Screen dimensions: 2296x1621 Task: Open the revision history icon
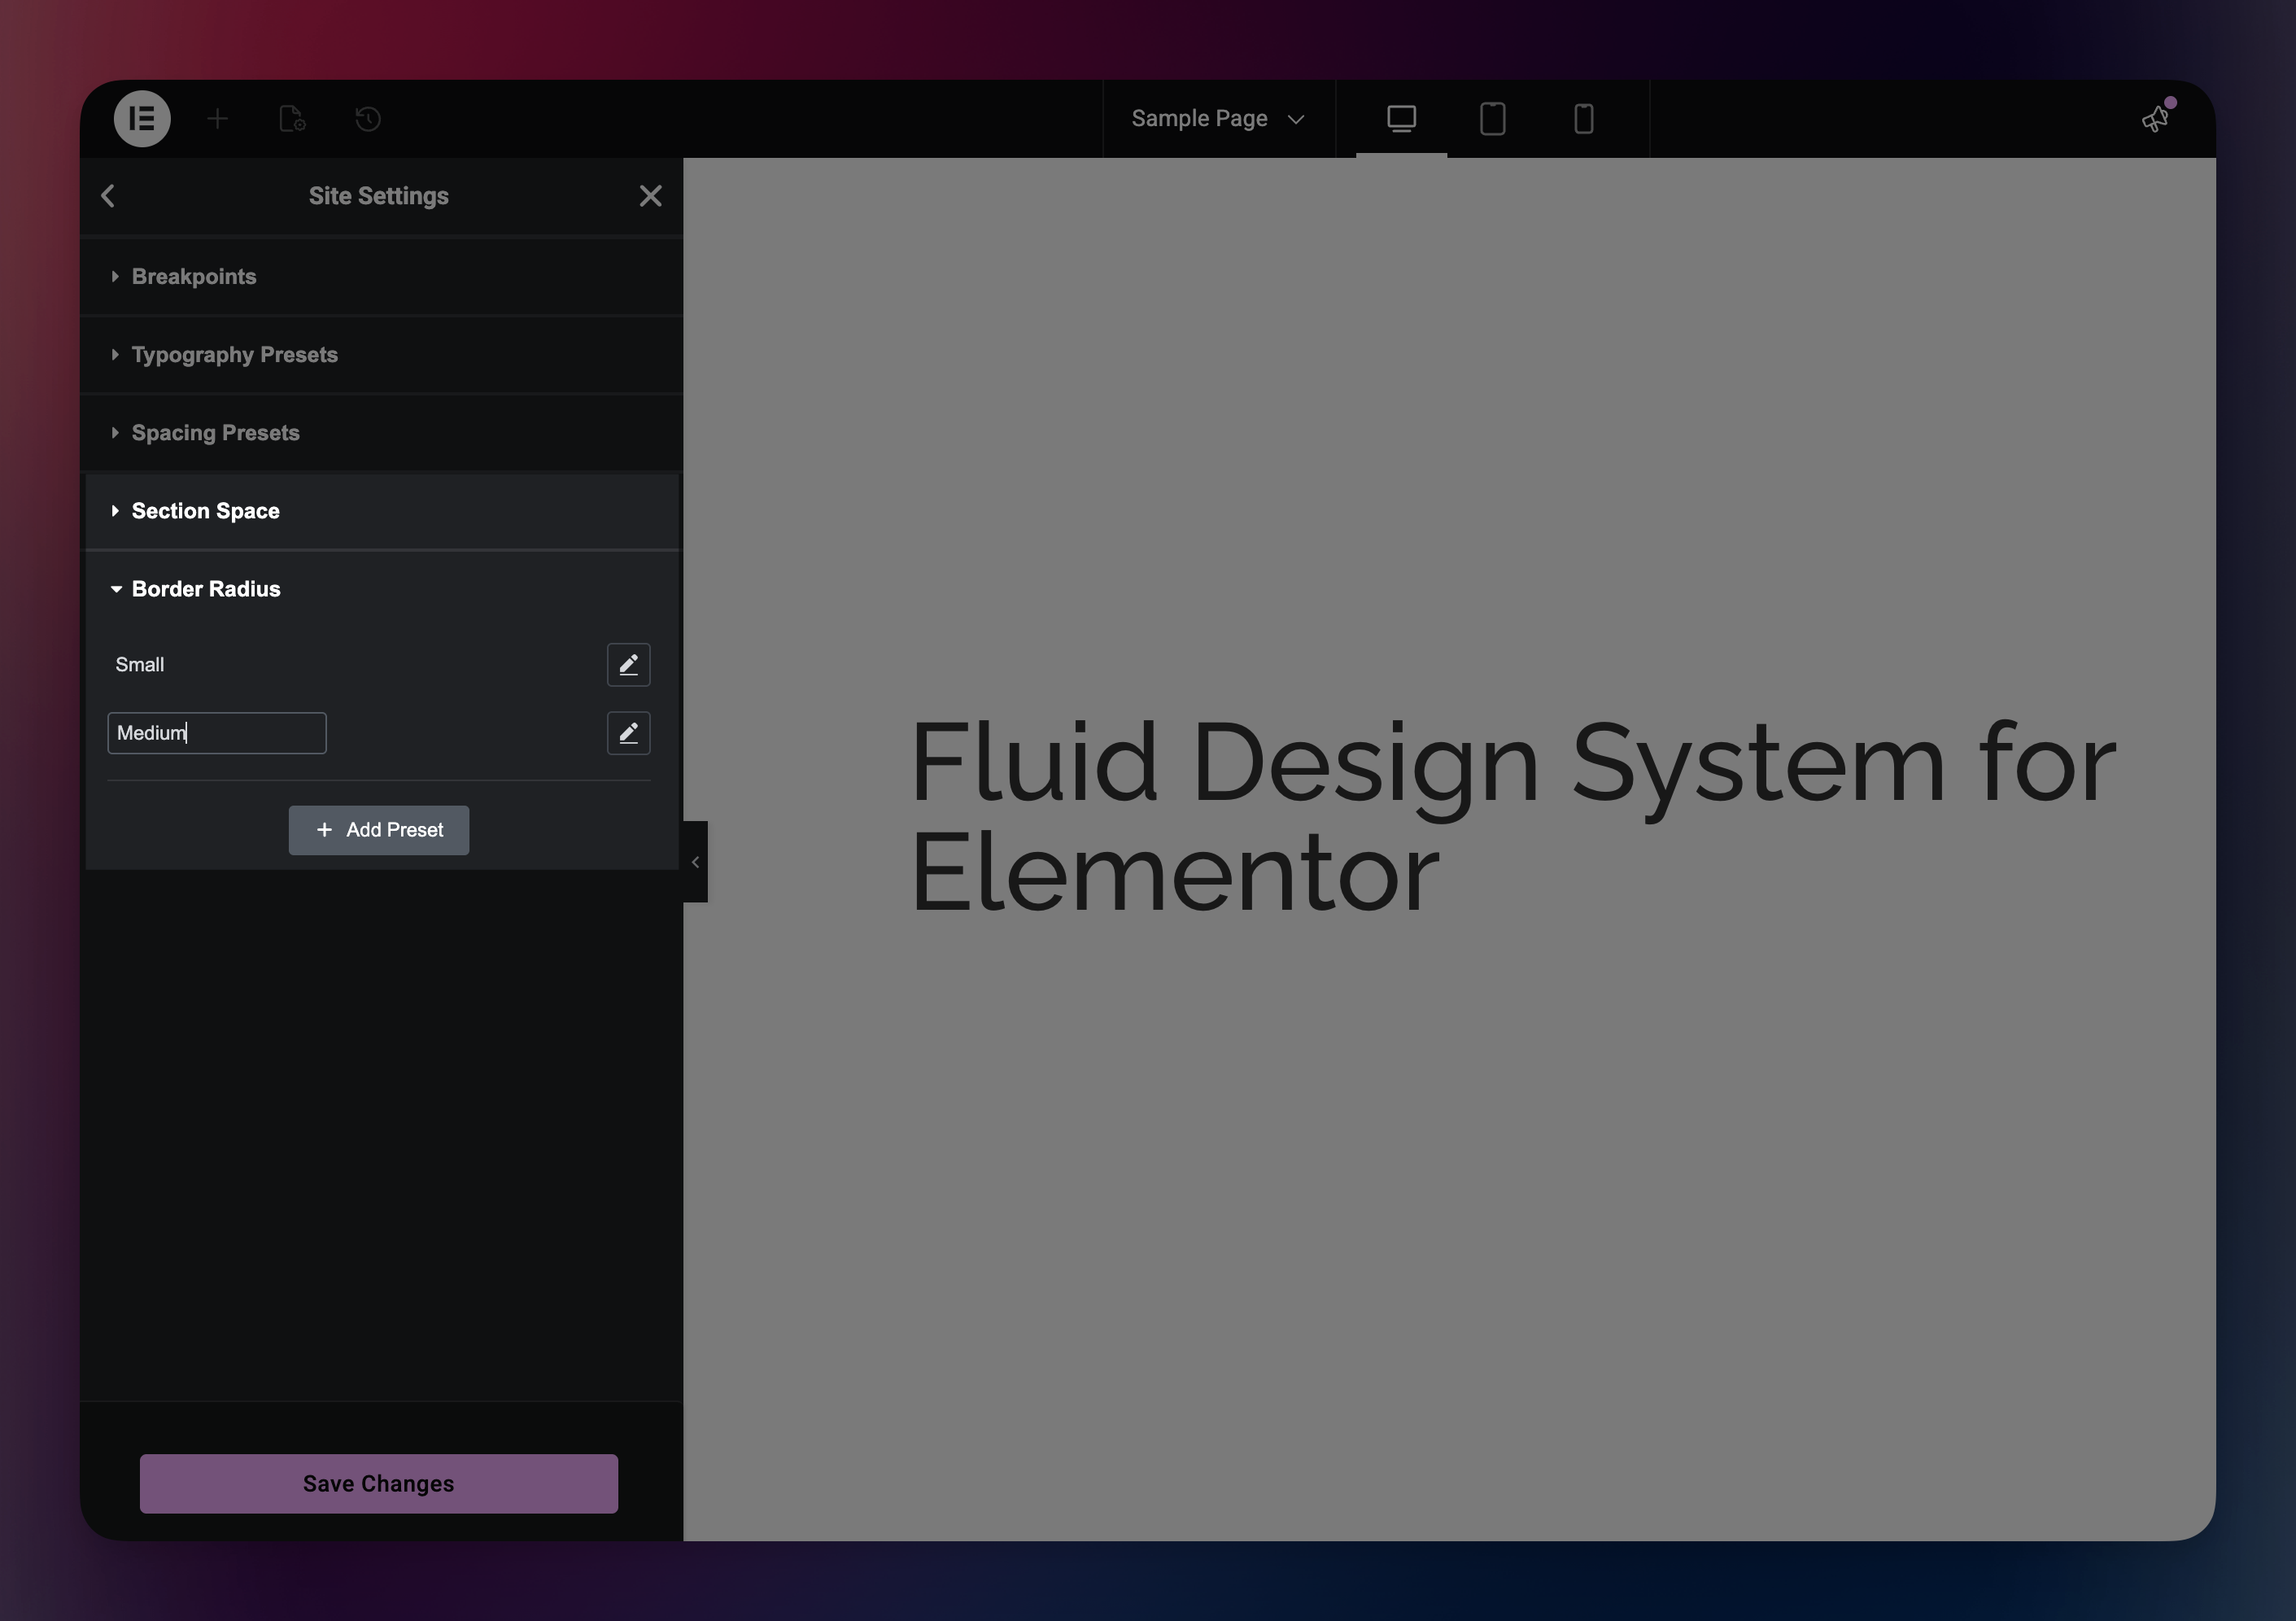368,119
